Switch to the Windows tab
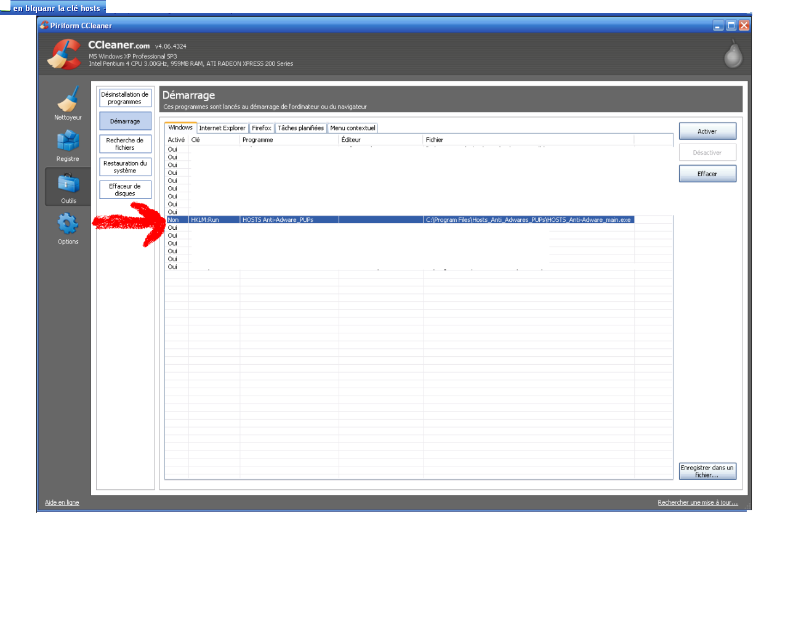Image resolution: width=788 pixels, height=631 pixels. coord(180,128)
